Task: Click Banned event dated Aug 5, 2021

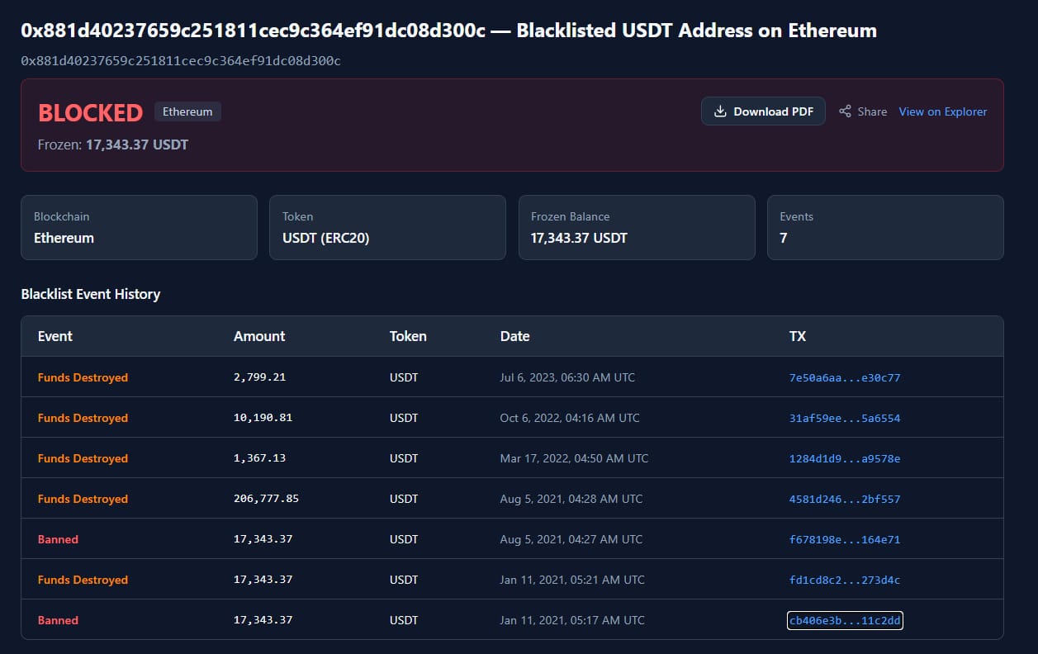Action: pyautogui.click(x=58, y=539)
